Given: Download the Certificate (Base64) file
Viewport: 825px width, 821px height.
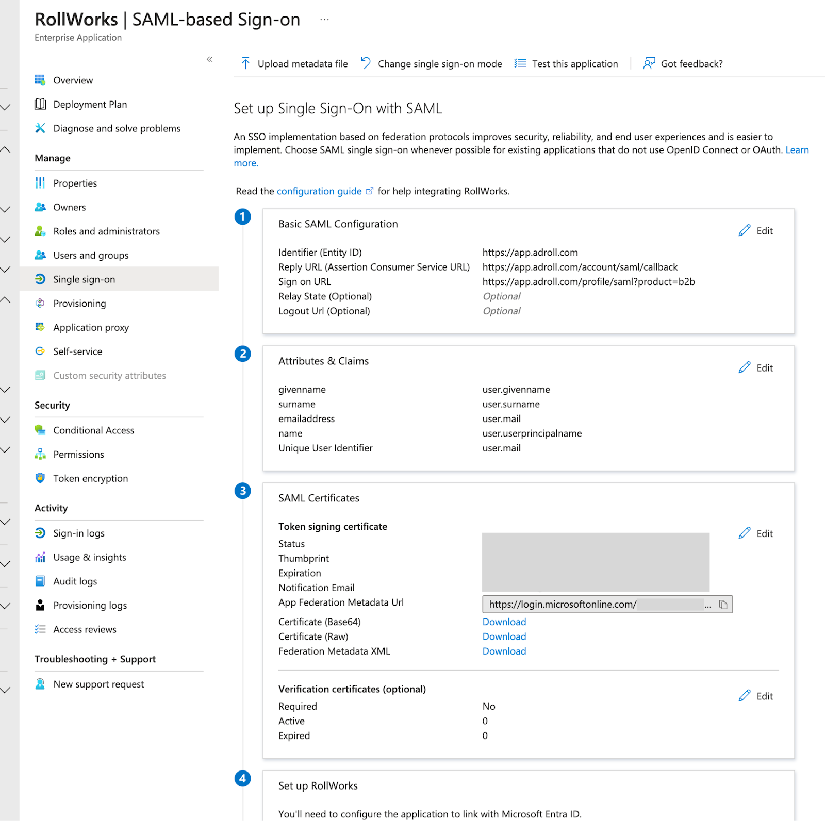Looking at the screenshot, I should tap(504, 622).
